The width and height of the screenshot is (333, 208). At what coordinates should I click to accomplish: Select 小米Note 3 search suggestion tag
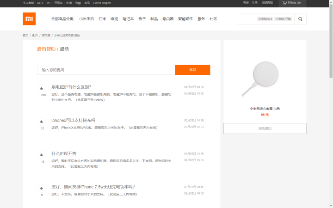coord(265,19)
